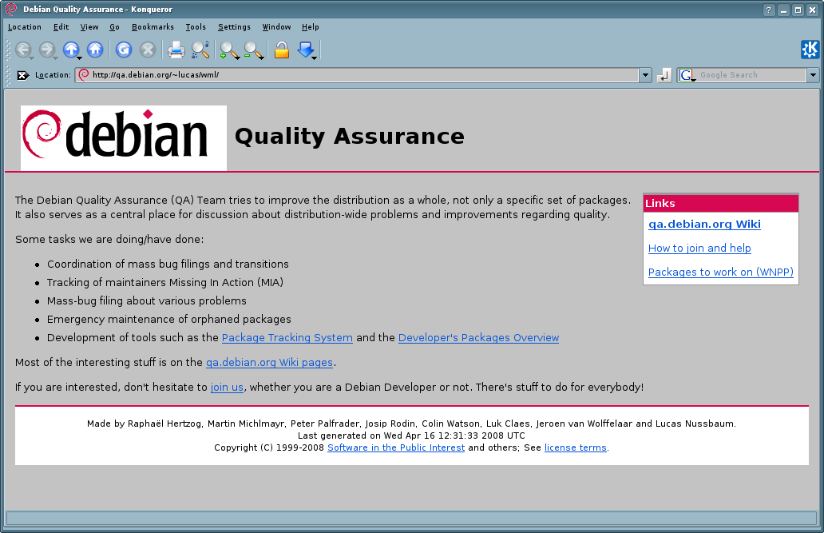Click the Debian swirl favicon in the location bar

coord(84,74)
